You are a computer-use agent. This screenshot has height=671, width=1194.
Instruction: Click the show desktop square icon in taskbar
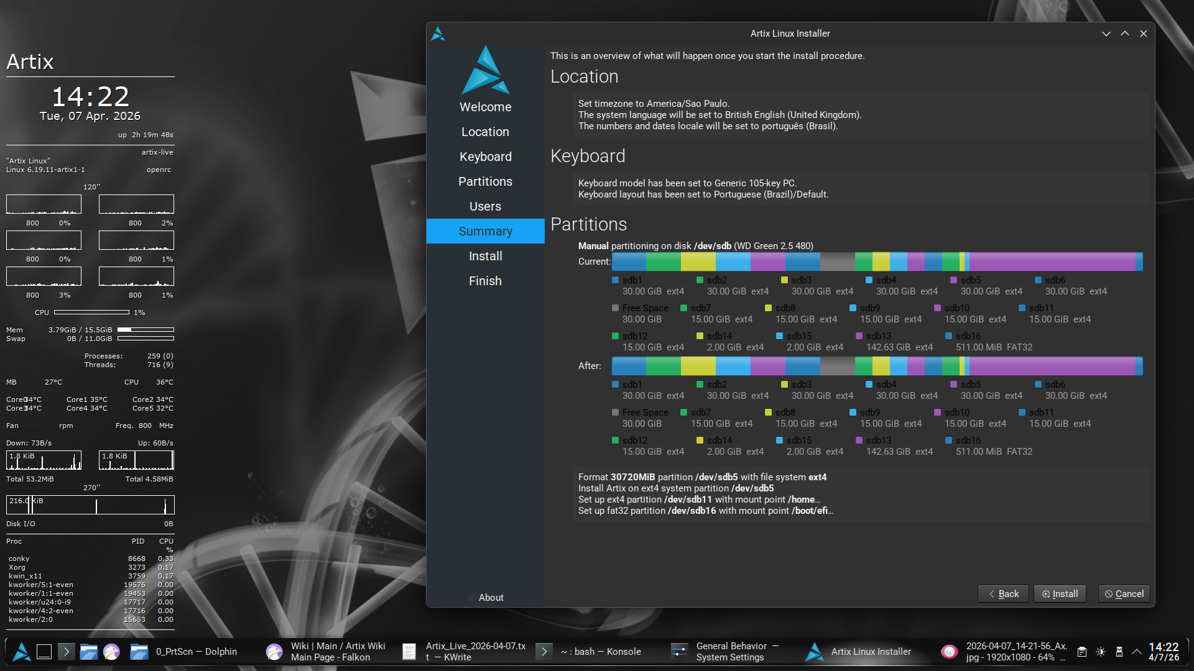click(x=44, y=651)
